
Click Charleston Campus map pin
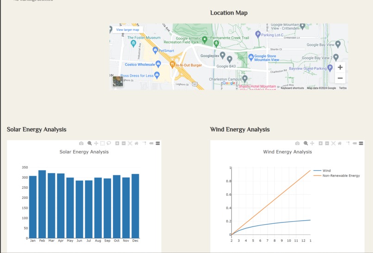coord(245,78)
